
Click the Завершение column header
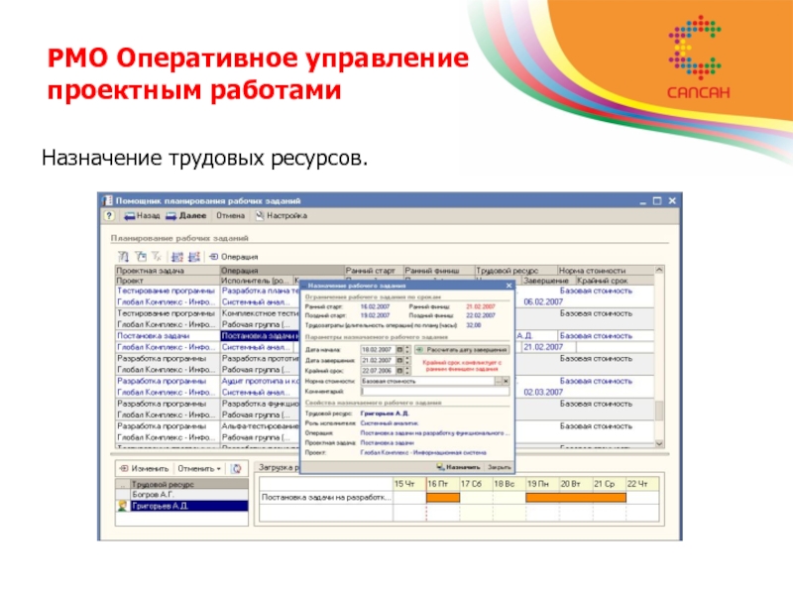point(548,281)
